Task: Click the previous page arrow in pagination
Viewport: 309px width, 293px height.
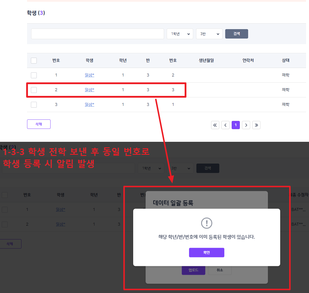Action: (226, 125)
